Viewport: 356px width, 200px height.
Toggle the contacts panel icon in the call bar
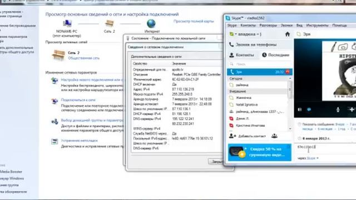[300, 109]
